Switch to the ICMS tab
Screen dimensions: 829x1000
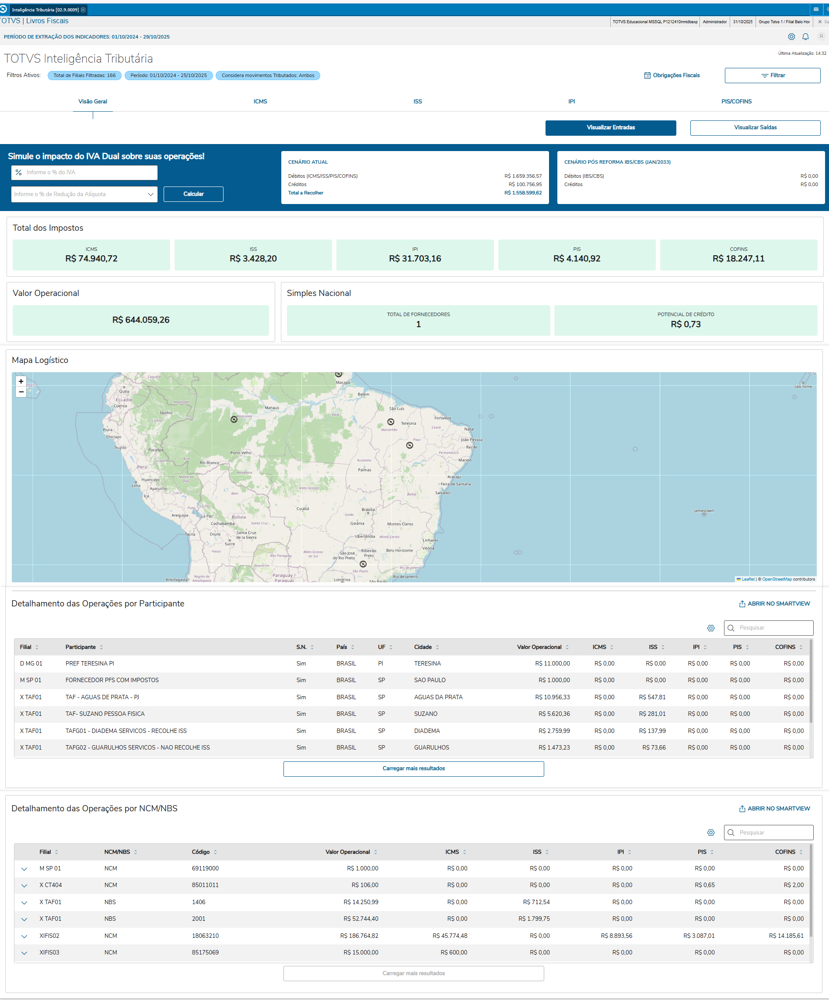(x=260, y=102)
